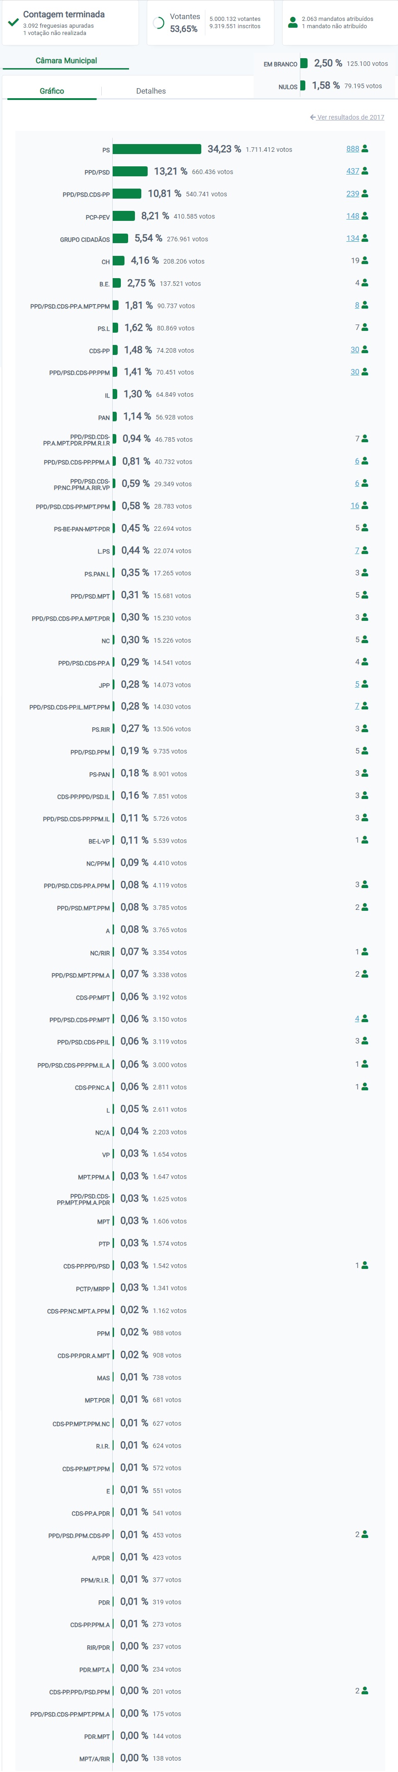Click the person icon in the GRUPO CIDADÃOS row
Image resolution: width=398 pixels, height=1772 pixels.
365,238
